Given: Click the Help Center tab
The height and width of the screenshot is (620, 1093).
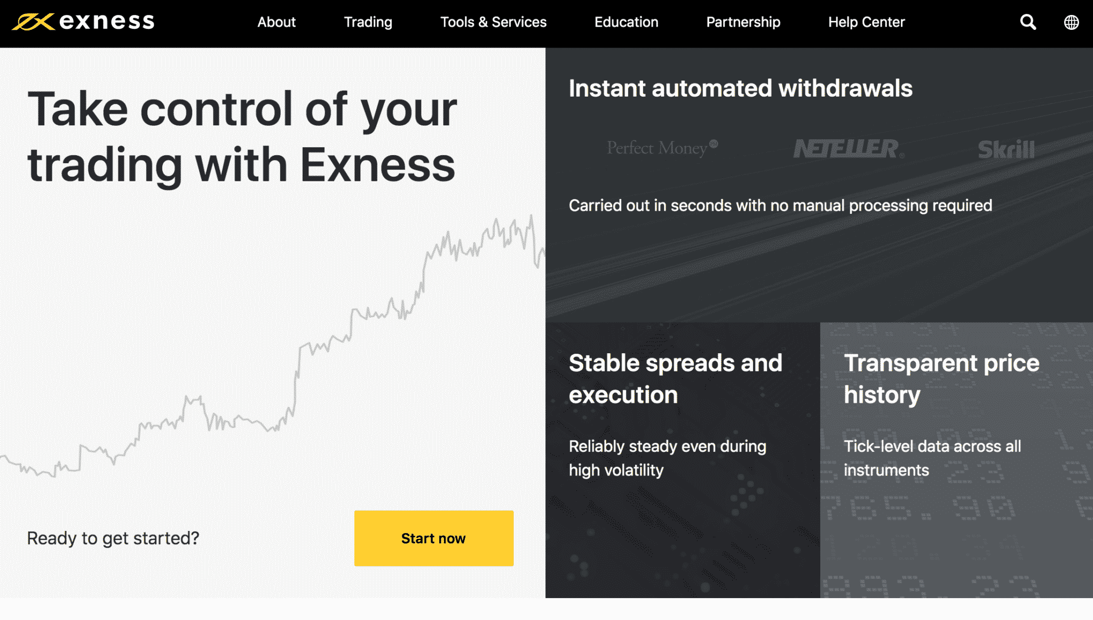Looking at the screenshot, I should [867, 22].
